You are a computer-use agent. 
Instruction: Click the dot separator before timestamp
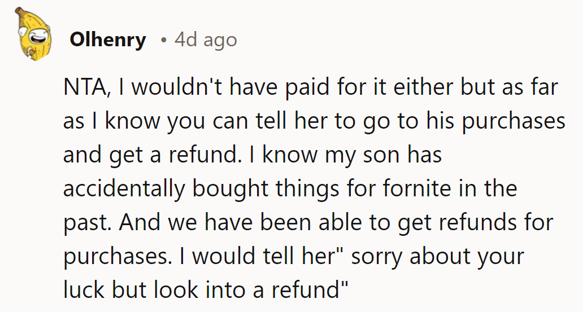163,41
